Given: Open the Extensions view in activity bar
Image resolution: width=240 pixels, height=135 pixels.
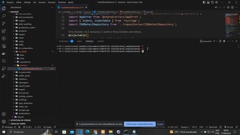Looking at the screenshot, I should 4,31.
